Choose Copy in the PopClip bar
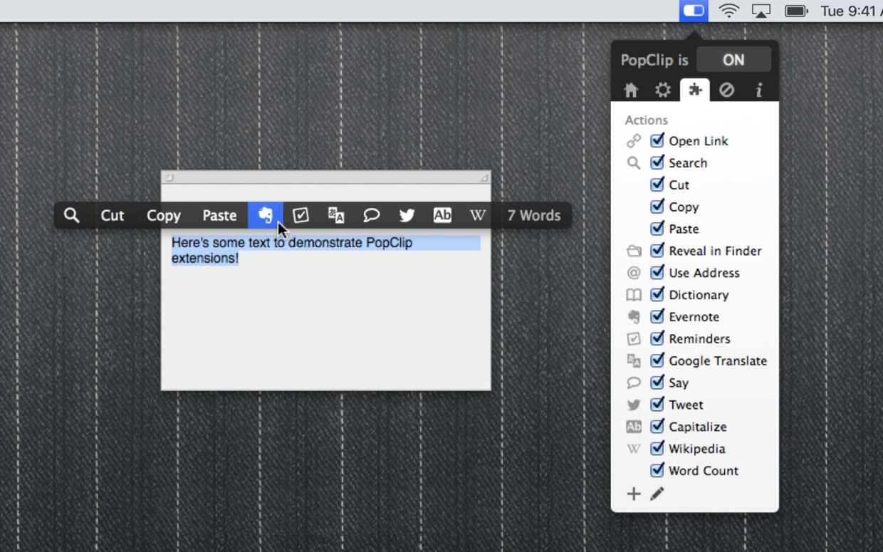Image resolution: width=883 pixels, height=552 pixels. [164, 215]
